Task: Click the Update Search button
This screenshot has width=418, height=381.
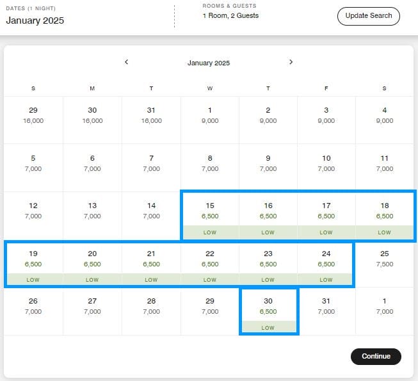Action: point(369,16)
